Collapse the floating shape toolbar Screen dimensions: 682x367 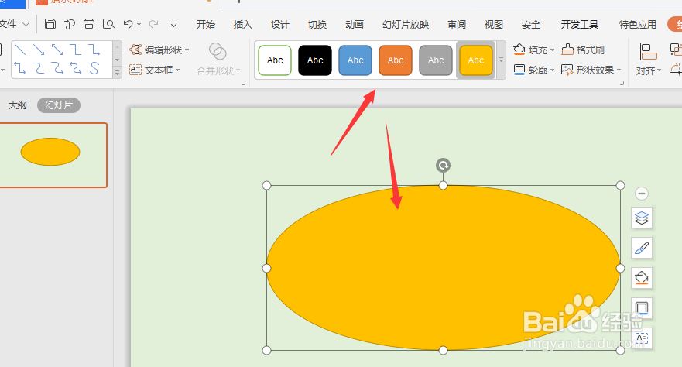[x=642, y=194]
